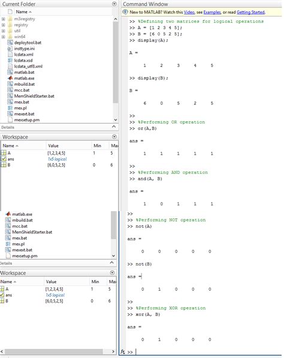The height and width of the screenshot is (358, 284).
Task: Click the 'B = [6 0 5 2 5];' command line
Action: (160, 34)
